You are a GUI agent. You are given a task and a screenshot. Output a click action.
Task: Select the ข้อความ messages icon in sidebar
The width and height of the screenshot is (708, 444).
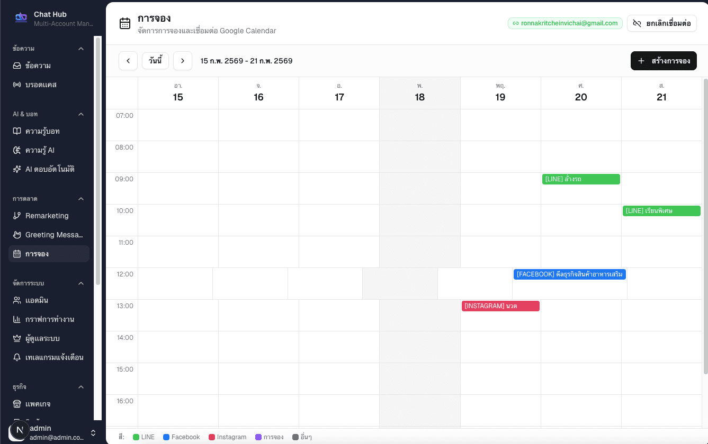click(x=17, y=66)
